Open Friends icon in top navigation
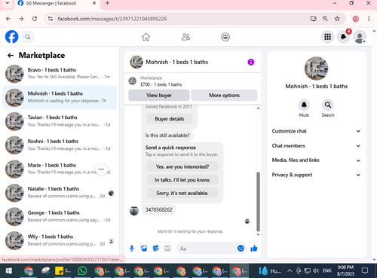The image size is (377, 278). click(x=185, y=37)
